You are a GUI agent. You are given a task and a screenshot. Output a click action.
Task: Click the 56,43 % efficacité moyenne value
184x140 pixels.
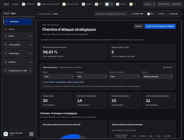(x=50, y=52)
